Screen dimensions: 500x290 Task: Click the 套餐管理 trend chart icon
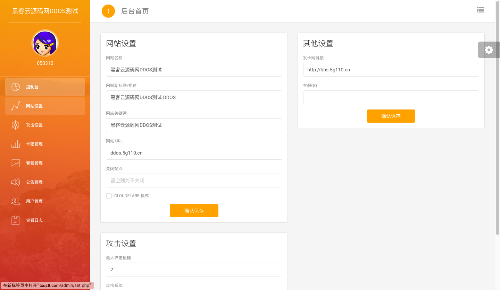click(x=16, y=163)
